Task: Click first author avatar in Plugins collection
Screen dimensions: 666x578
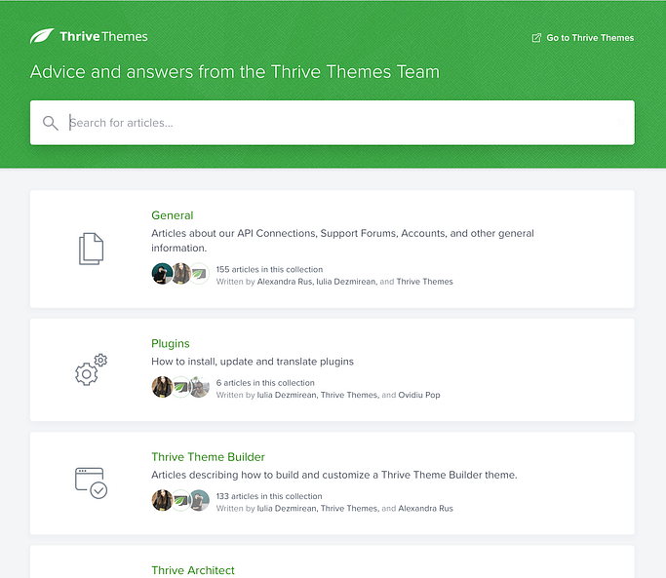Action: click(x=162, y=387)
